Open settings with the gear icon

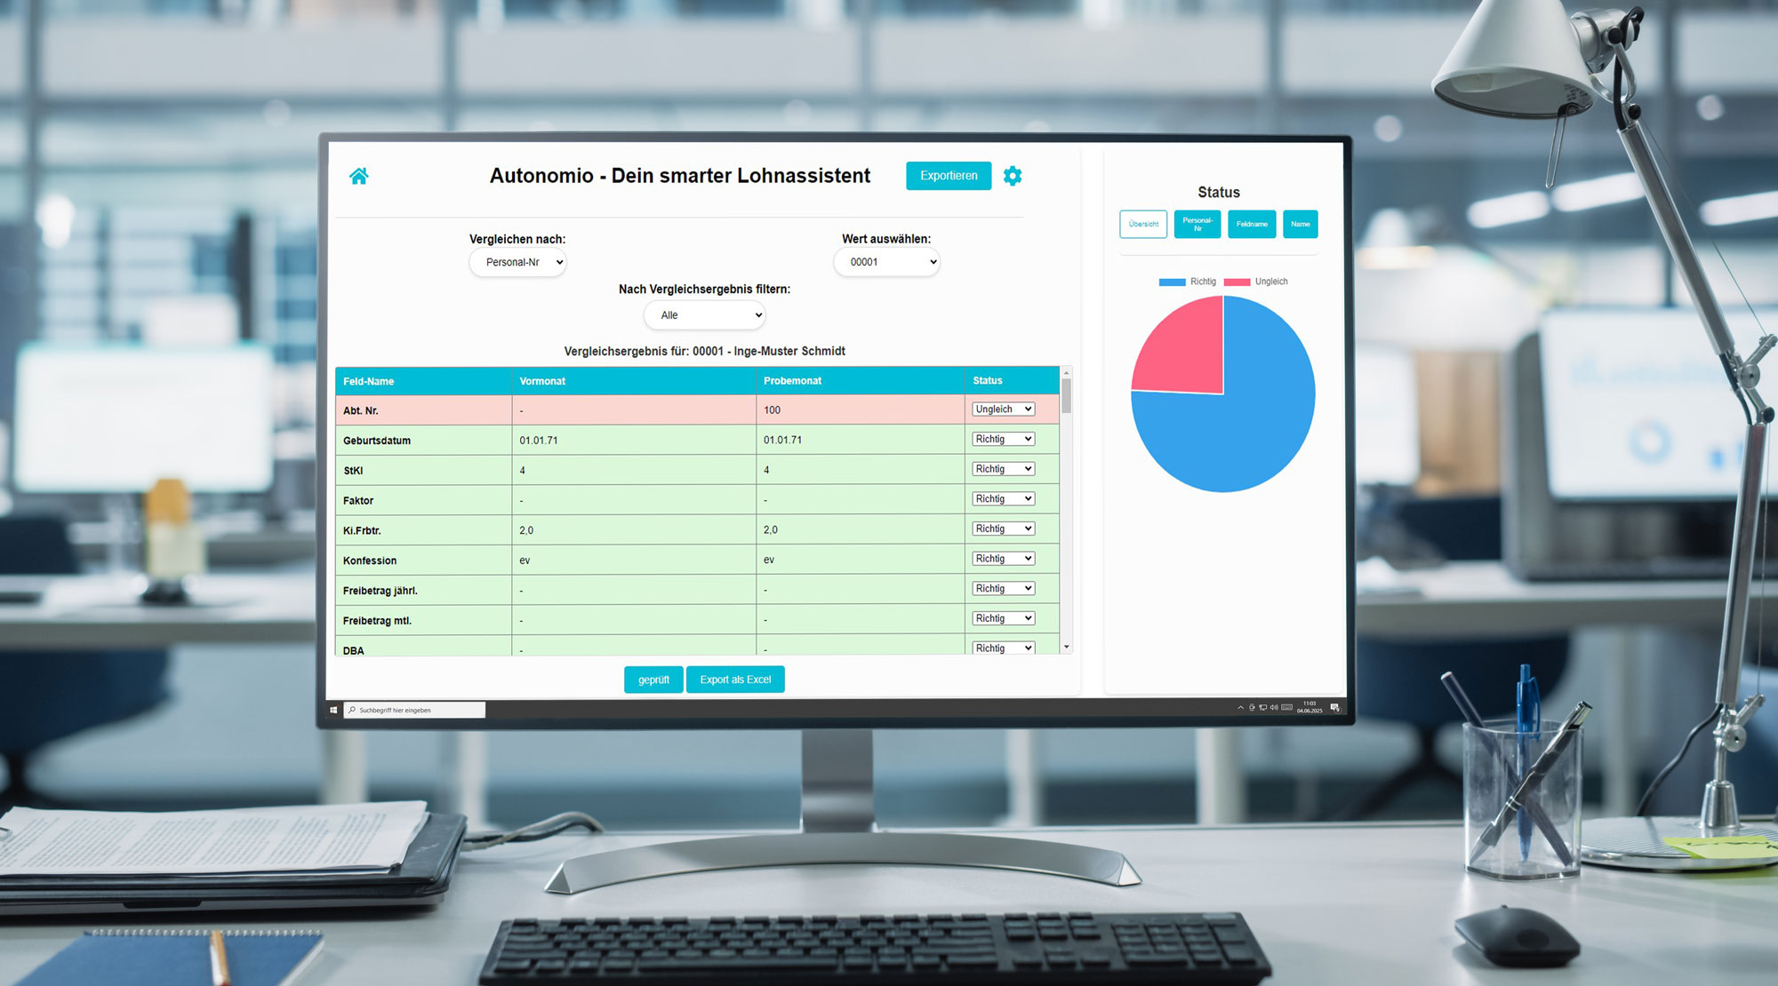point(1012,176)
